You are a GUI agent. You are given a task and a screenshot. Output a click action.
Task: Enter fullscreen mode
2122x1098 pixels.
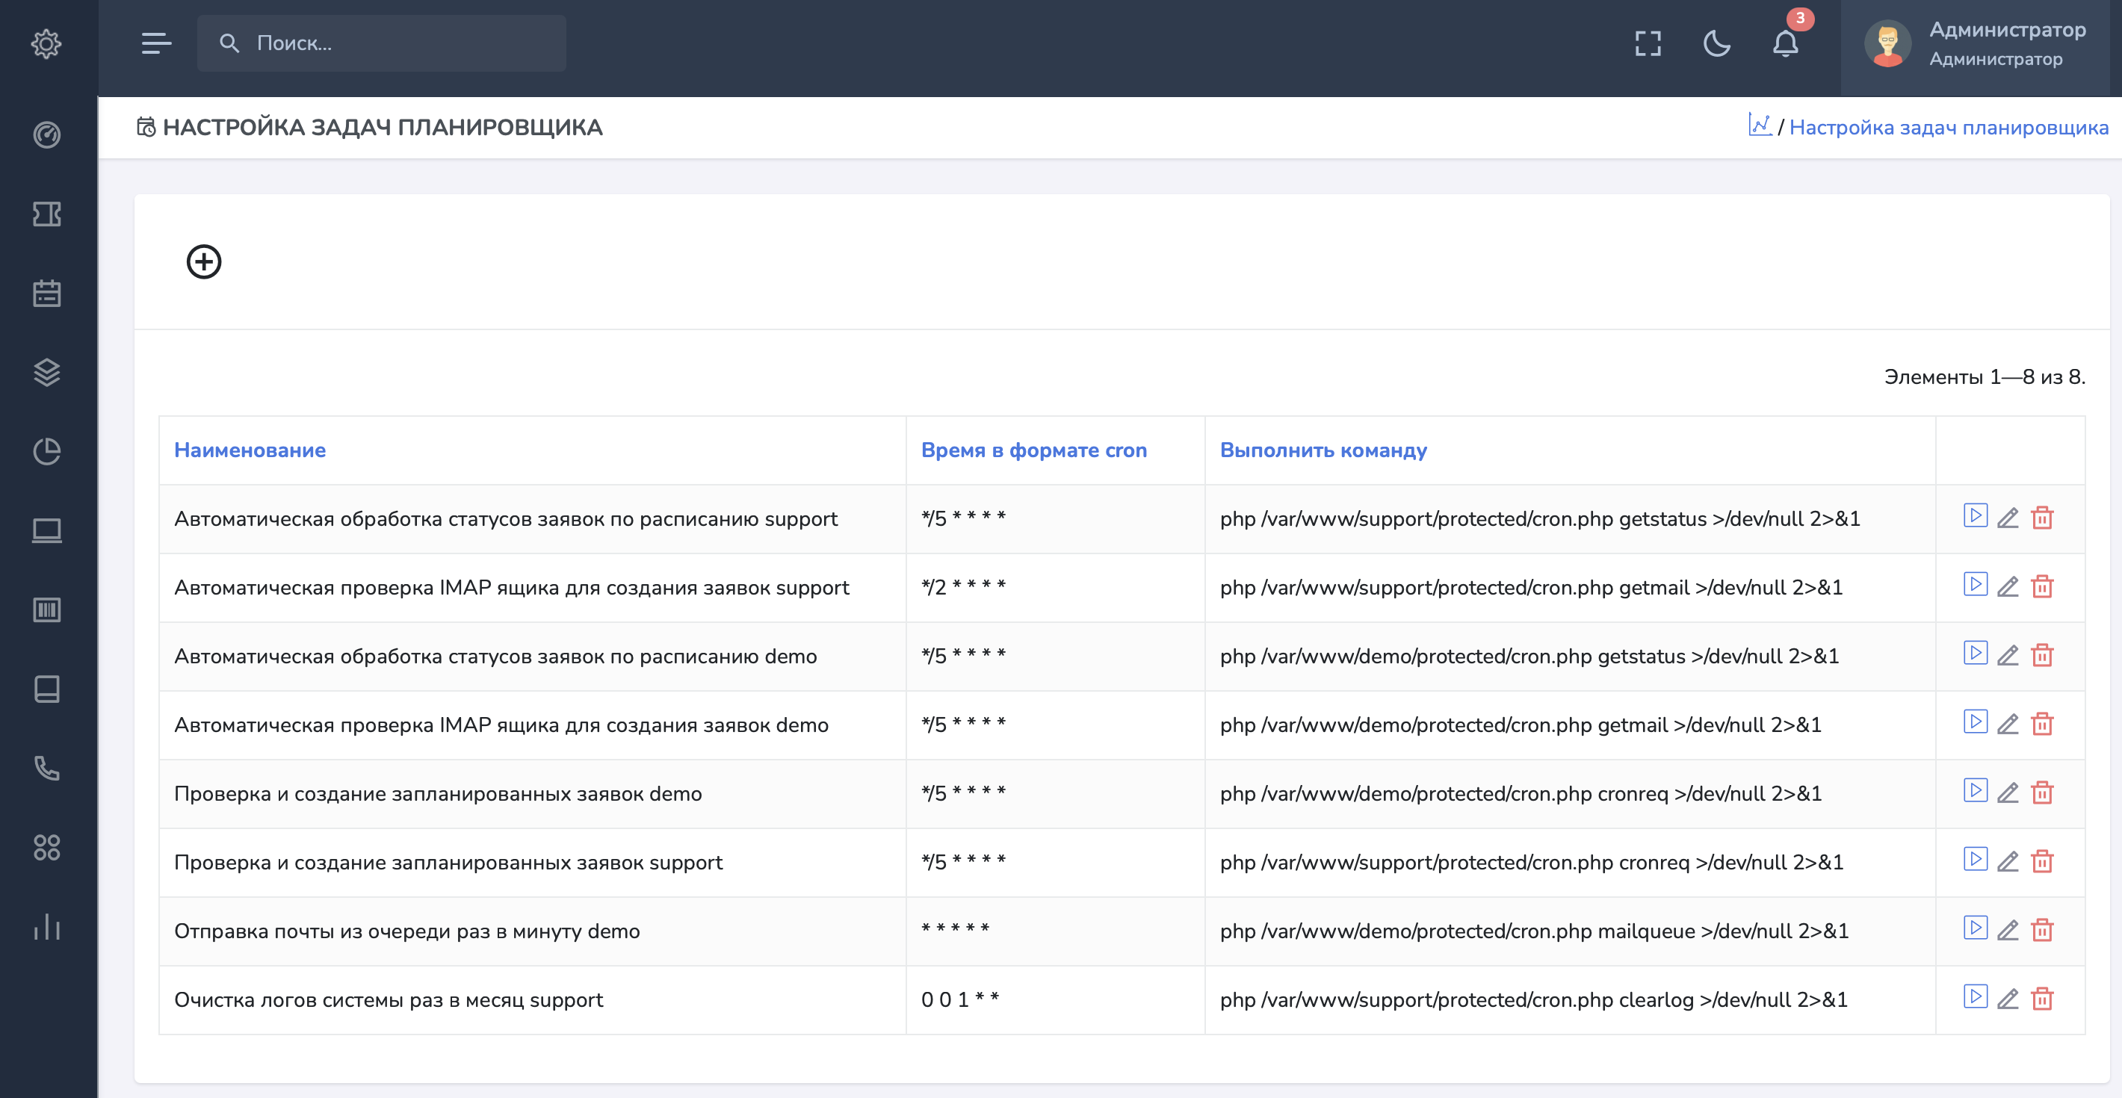pyautogui.click(x=1648, y=43)
